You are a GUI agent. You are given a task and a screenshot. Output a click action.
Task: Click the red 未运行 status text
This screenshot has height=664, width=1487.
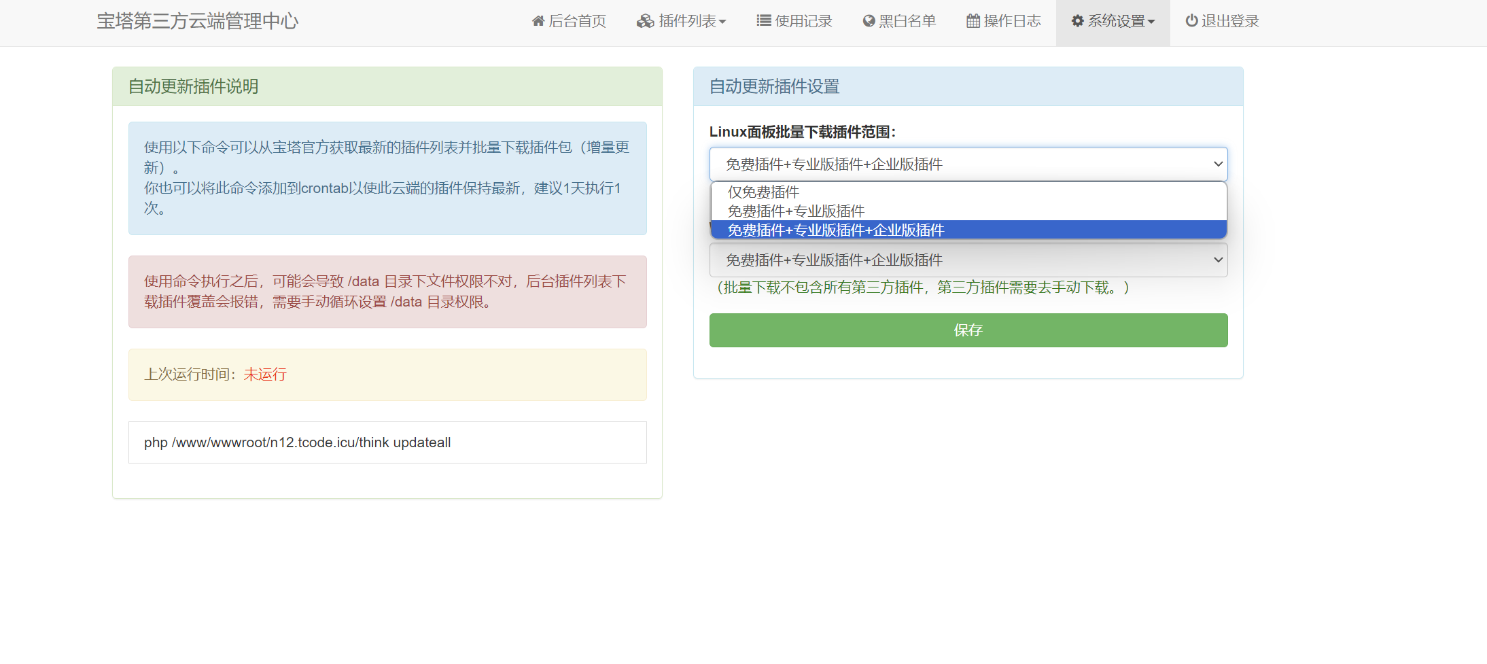click(x=265, y=374)
